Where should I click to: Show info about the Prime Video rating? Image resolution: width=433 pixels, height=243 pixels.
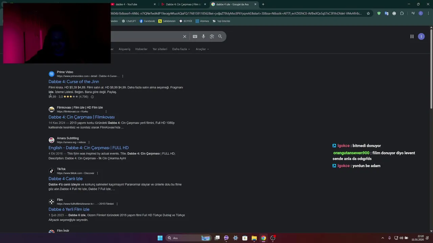pyautogui.click(x=92, y=97)
